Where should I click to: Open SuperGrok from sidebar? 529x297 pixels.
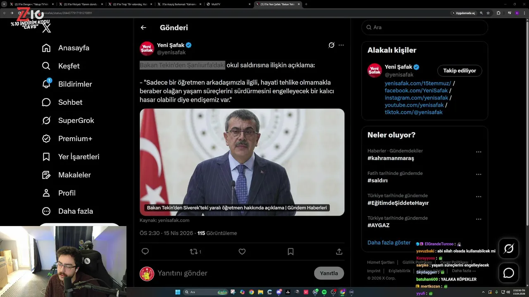point(68,120)
